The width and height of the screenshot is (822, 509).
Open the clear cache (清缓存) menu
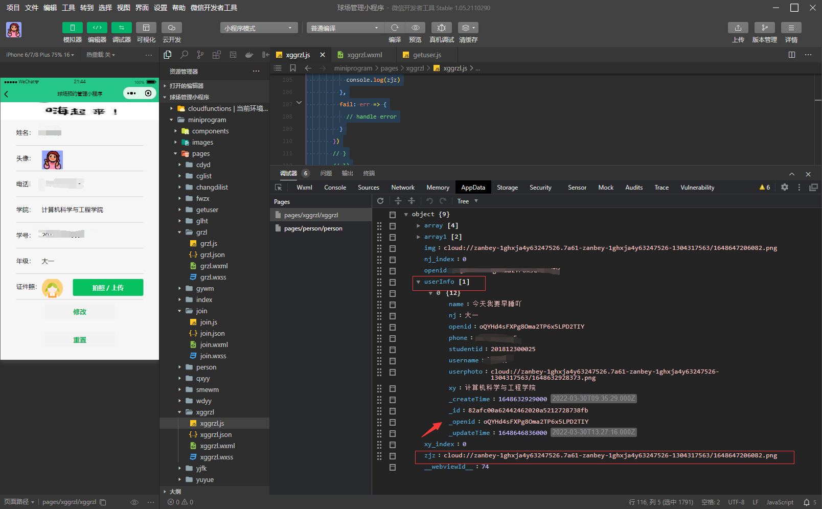click(x=468, y=28)
